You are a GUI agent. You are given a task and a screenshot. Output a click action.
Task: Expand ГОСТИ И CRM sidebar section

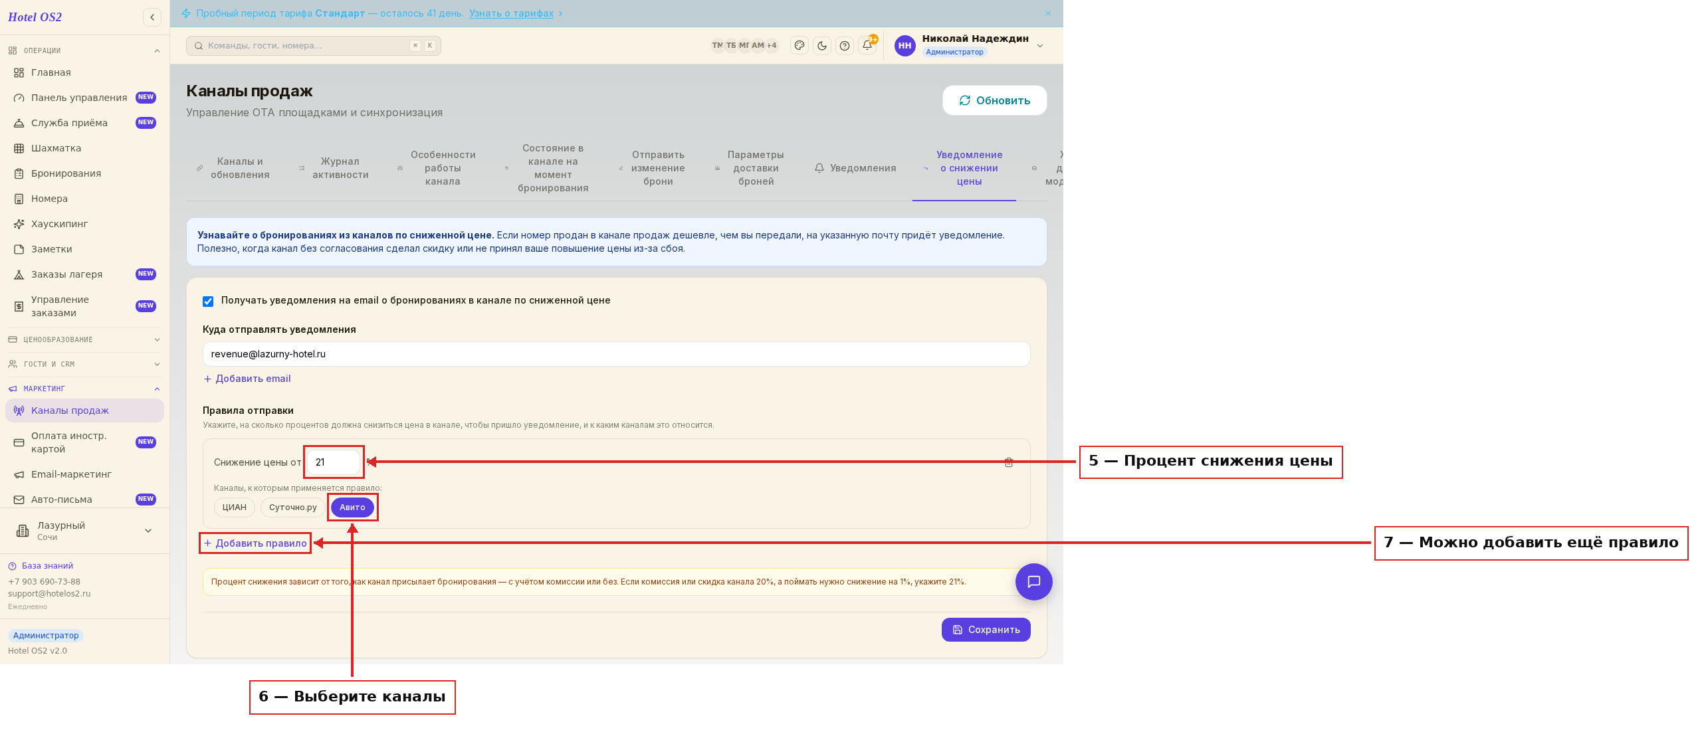pyautogui.click(x=84, y=364)
